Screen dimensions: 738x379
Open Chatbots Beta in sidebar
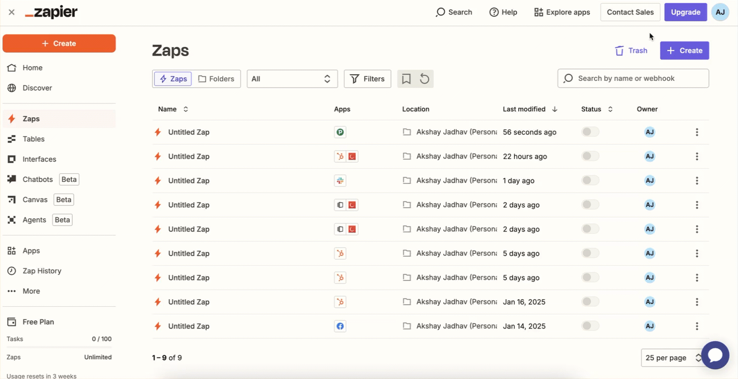coord(59,179)
